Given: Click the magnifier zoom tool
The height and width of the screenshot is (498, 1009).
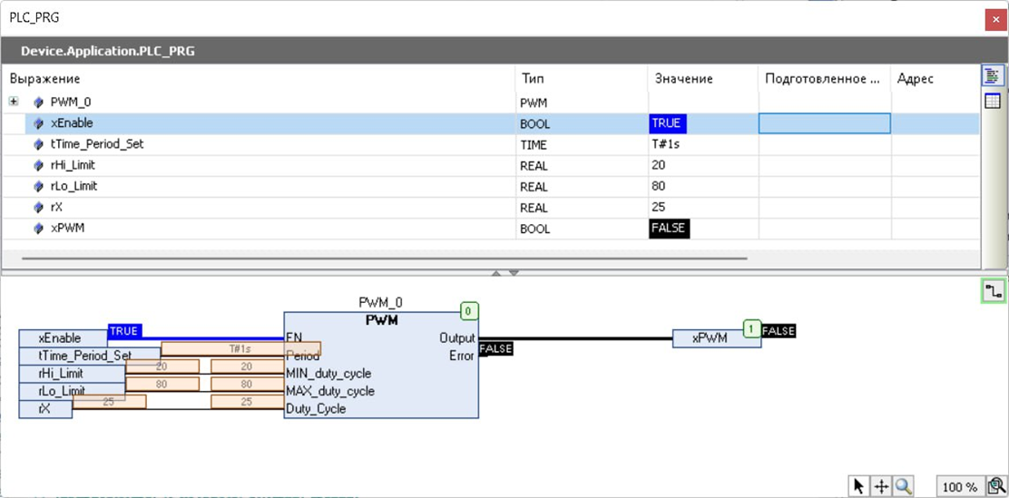Looking at the screenshot, I should 903,486.
